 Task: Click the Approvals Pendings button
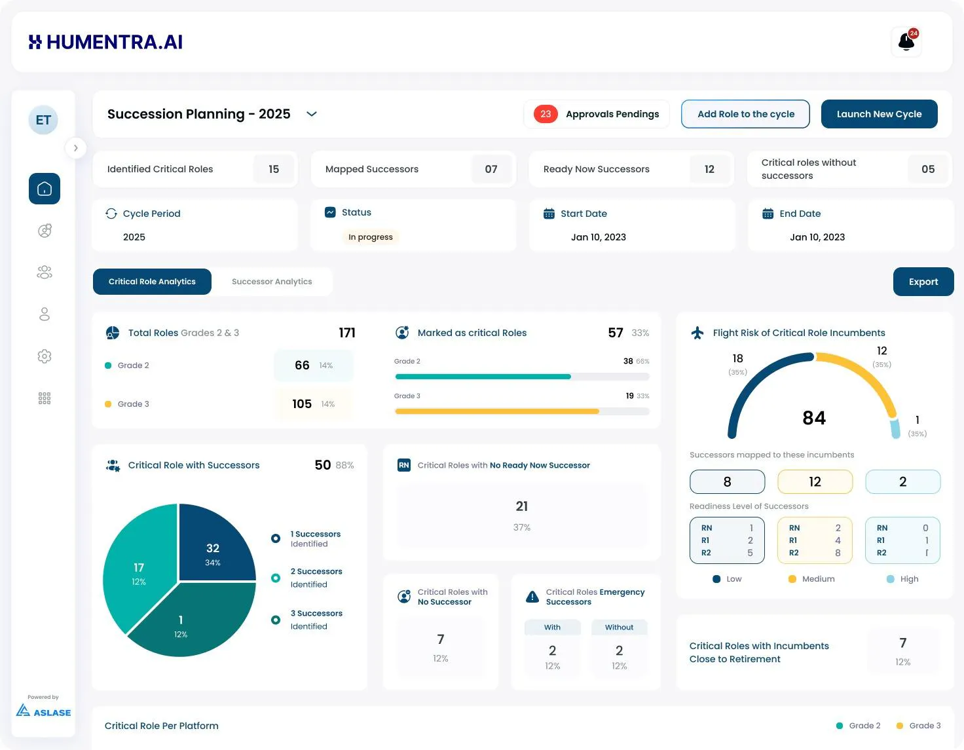tap(597, 114)
